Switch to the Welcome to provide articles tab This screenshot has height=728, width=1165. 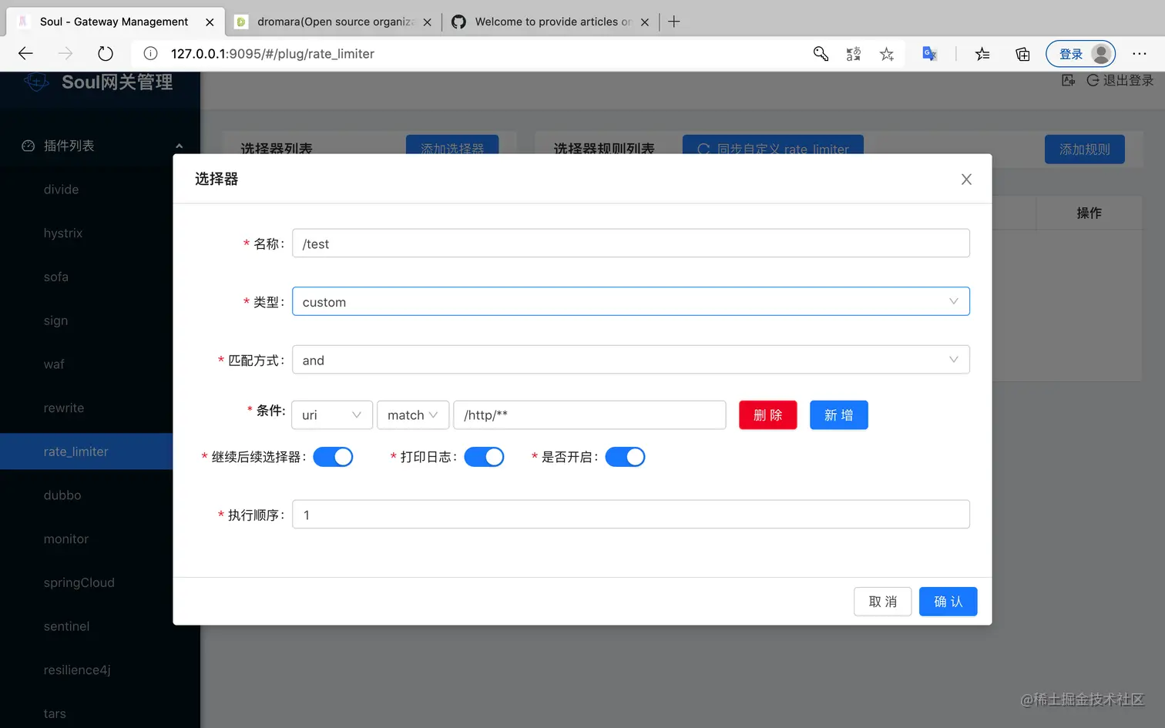tap(551, 22)
